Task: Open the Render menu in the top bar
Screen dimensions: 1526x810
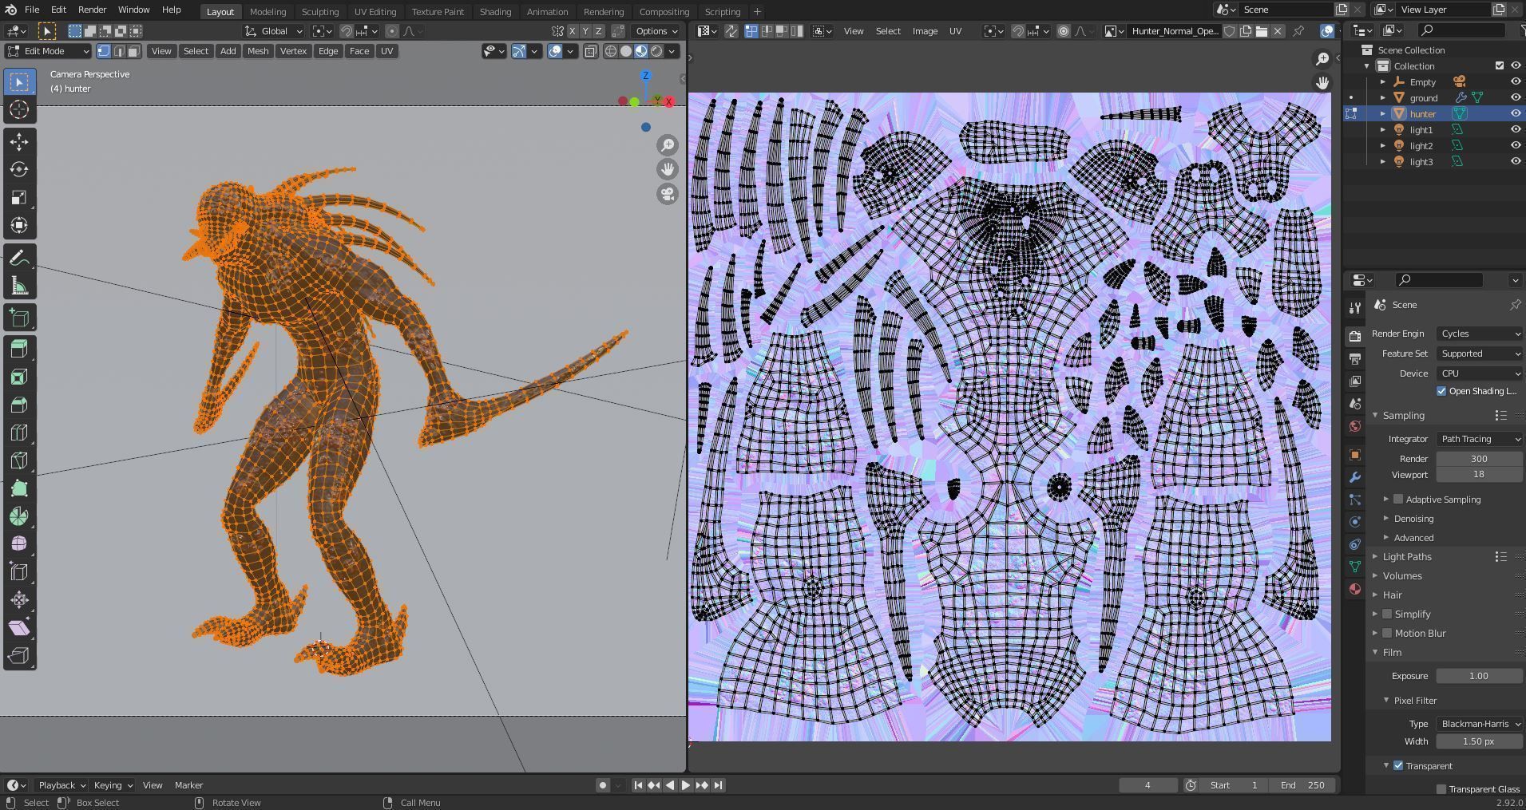Action: click(x=92, y=10)
